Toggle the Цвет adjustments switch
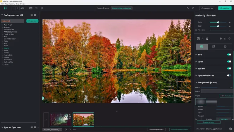This screenshot has height=132, width=234. tap(229, 62)
